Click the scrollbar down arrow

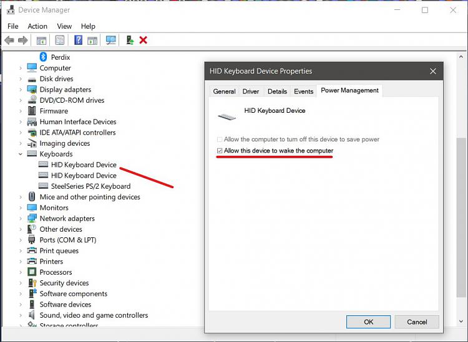(461, 321)
